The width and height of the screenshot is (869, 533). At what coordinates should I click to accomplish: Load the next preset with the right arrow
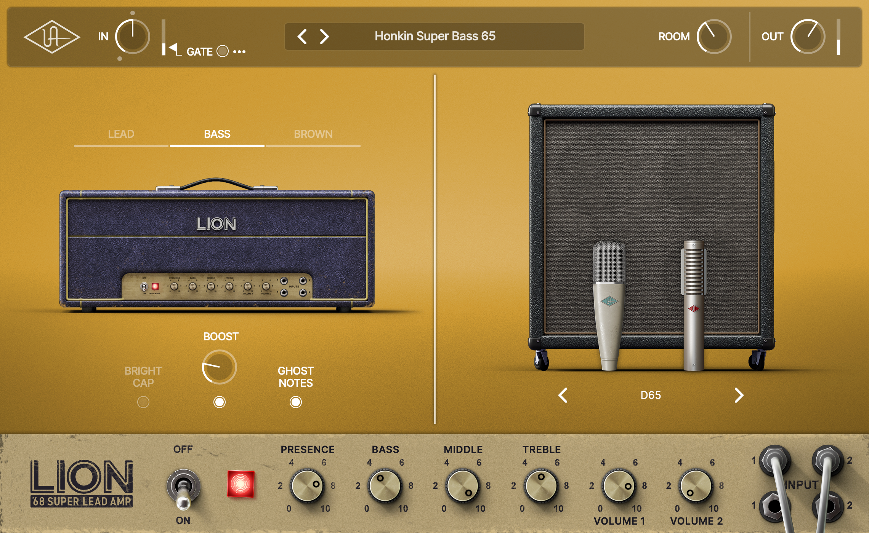325,37
